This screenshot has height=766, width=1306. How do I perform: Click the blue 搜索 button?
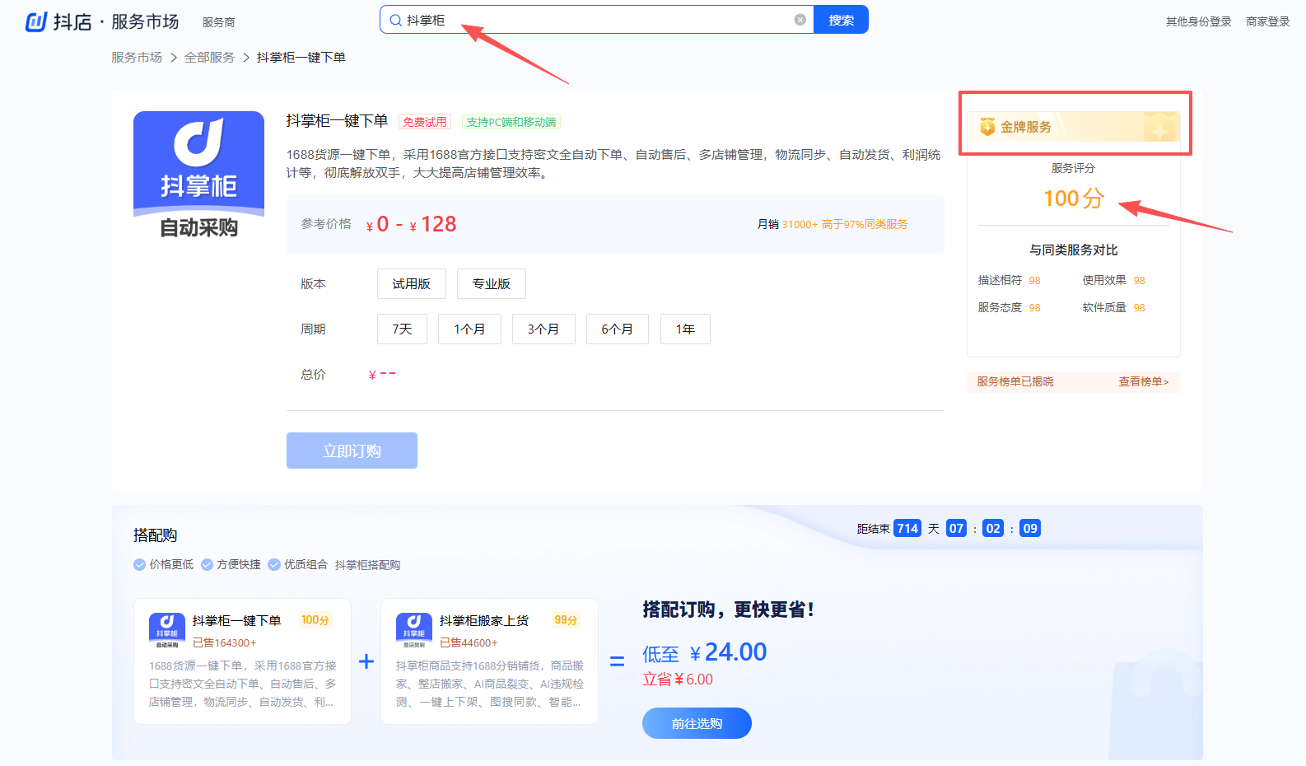tap(841, 20)
